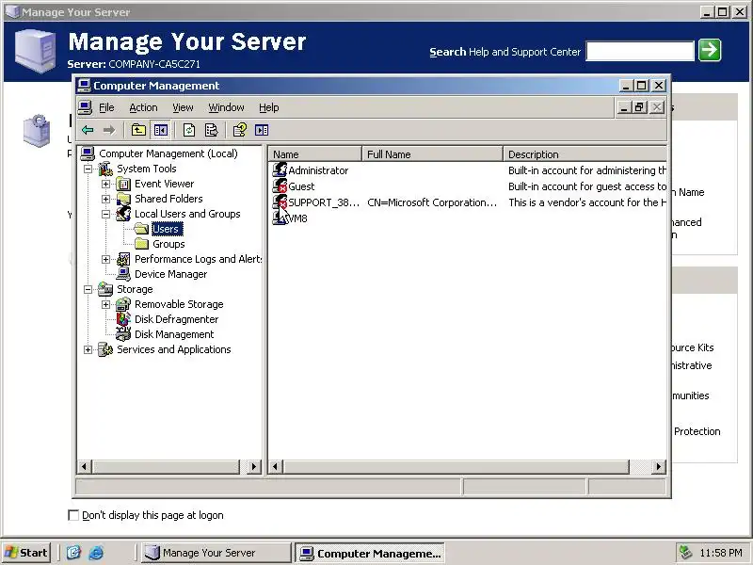The height and width of the screenshot is (565, 753).
Task: Open the Action menu
Action: [143, 107]
